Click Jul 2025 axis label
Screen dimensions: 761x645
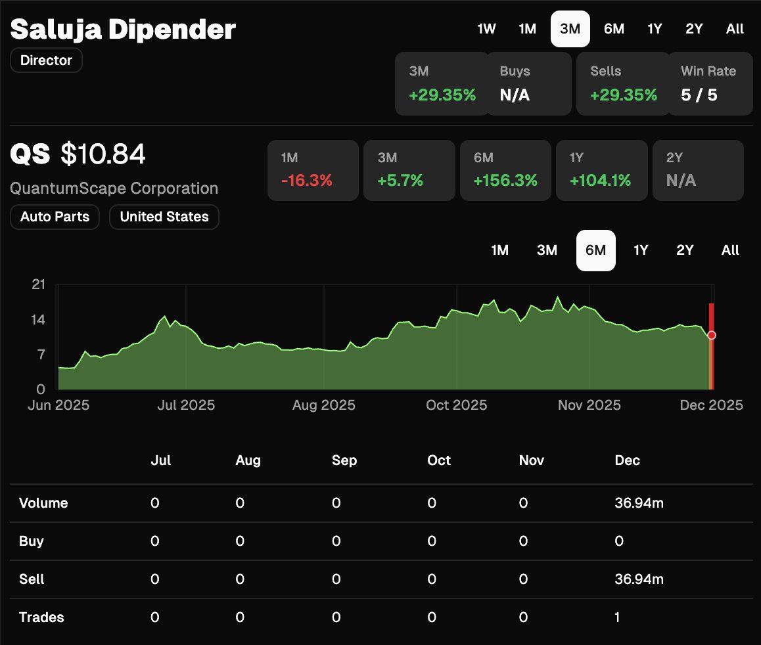186,405
